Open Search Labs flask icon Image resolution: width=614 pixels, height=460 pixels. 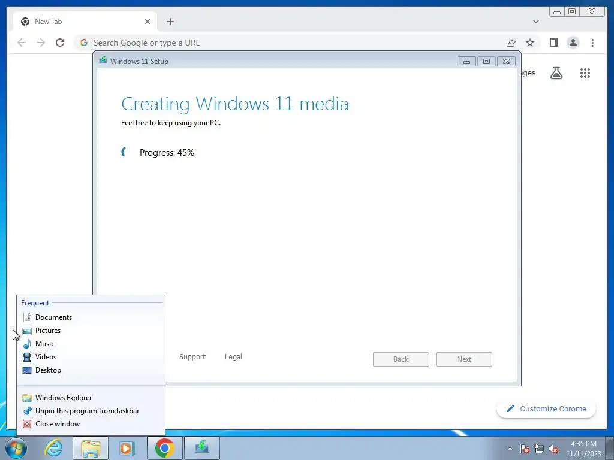(556, 73)
